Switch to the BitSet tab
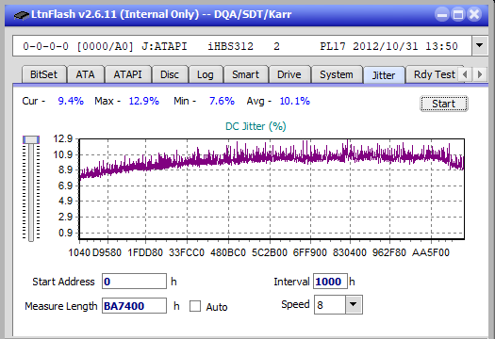 tap(44, 74)
